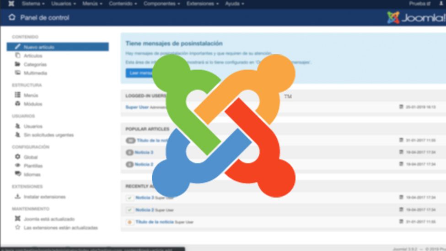Click calendar icon in Popular Articles Noticia 3 row
Viewport: 446px width, 251px height.
click(401, 152)
